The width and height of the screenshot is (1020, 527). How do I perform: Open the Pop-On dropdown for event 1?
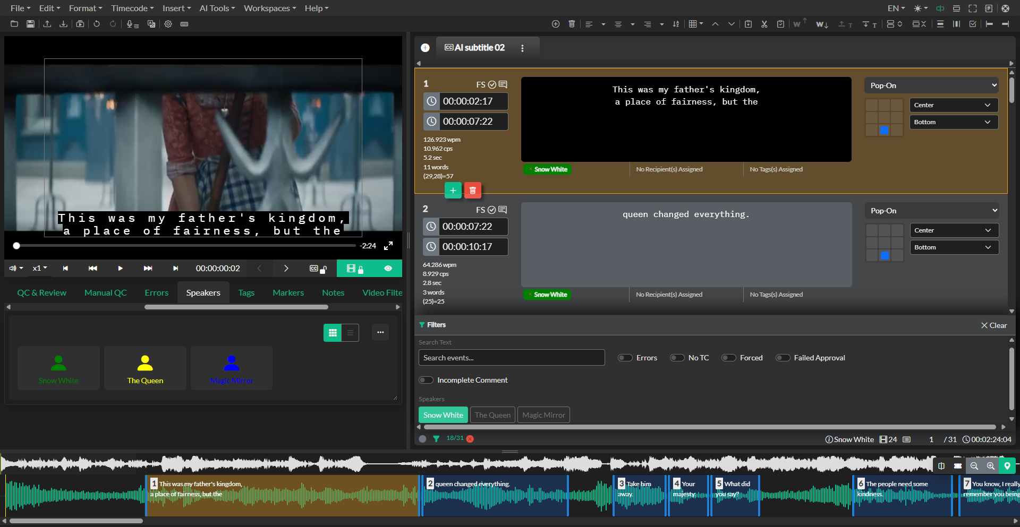(931, 85)
